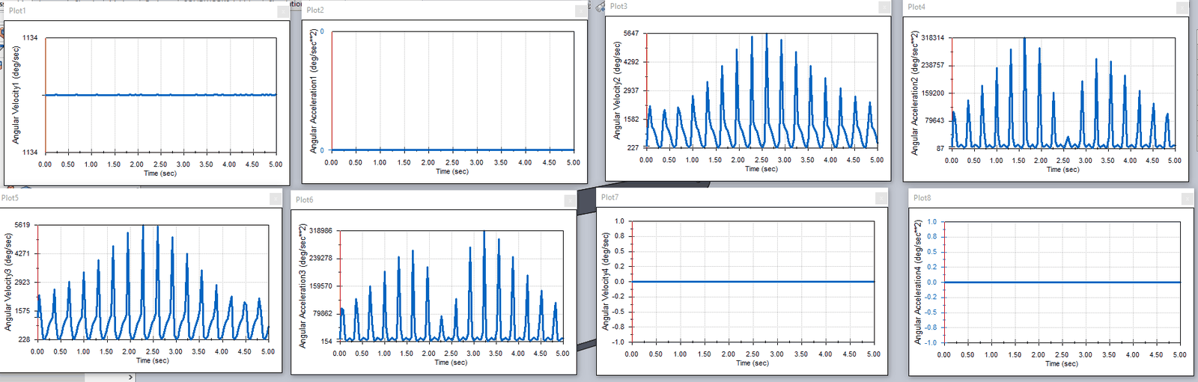The image size is (1198, 382).
Task: Click Plot8's Time (sec) axis title
Action: coord(1062,364)
